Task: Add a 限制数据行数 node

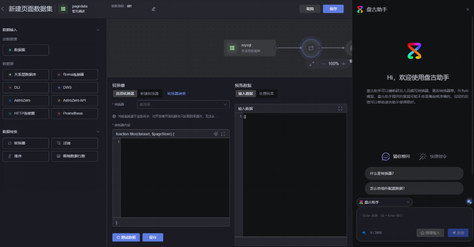Action: [75, 156]
